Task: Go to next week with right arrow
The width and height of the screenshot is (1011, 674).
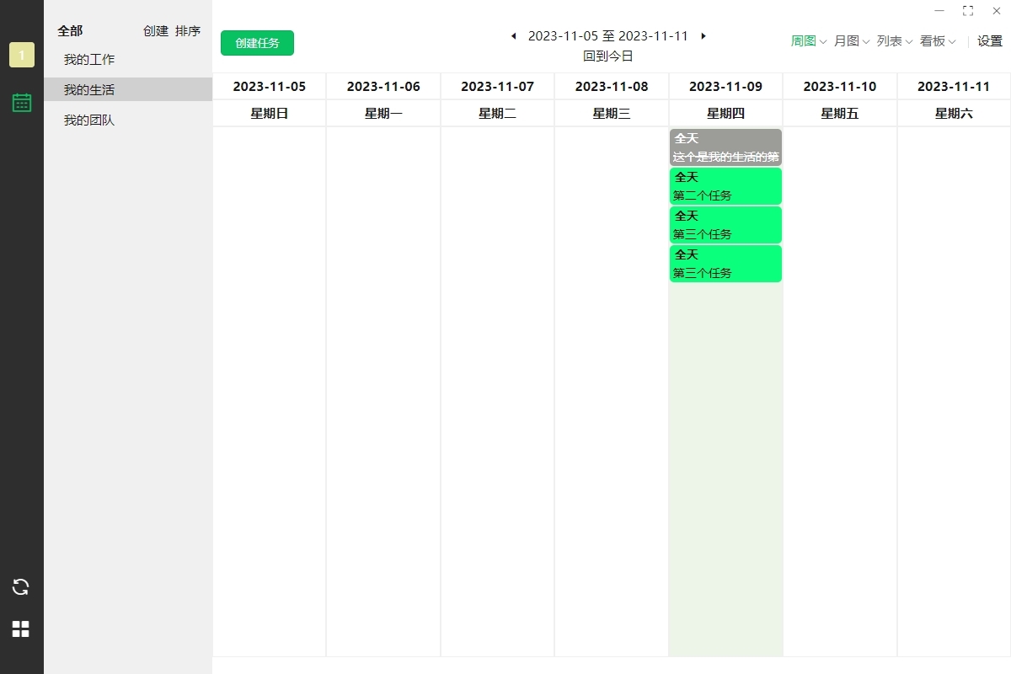Action: 703,36
